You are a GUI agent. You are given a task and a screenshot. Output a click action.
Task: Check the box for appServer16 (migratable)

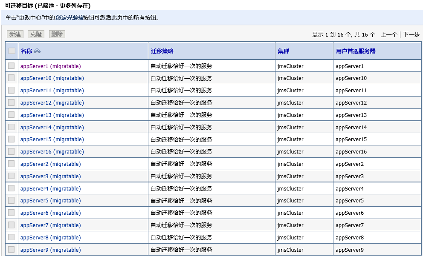click(x=12, y=151)
